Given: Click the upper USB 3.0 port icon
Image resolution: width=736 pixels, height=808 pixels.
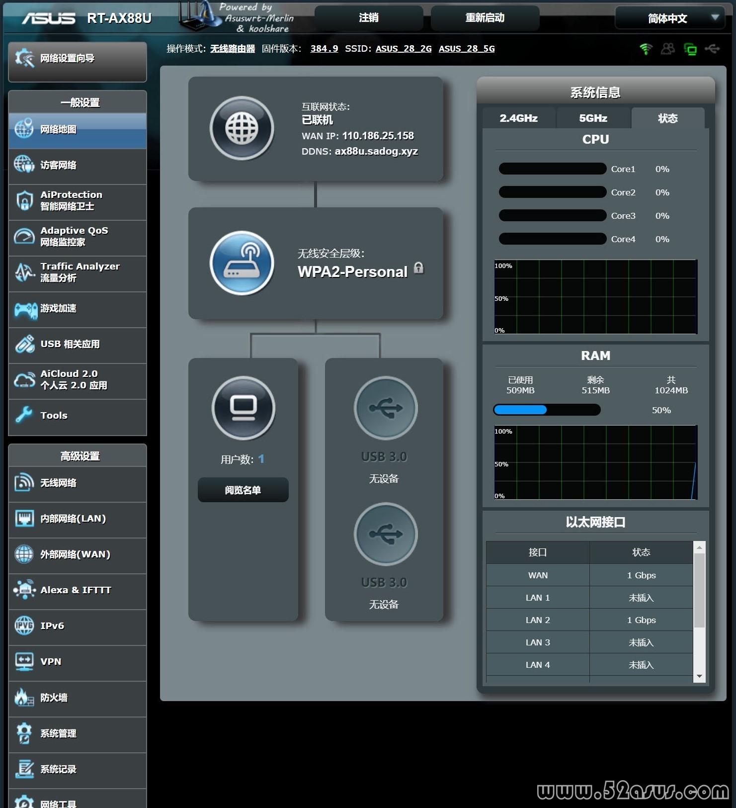Looking at the screenshot, I should pos(386,408).
